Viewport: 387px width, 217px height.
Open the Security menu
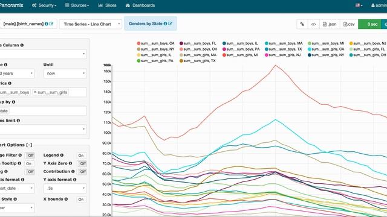44,5
